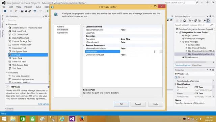This screenshot has height=122, width=216.
Task: Choose Expression Task in toolbox
Action: [19, 48]
